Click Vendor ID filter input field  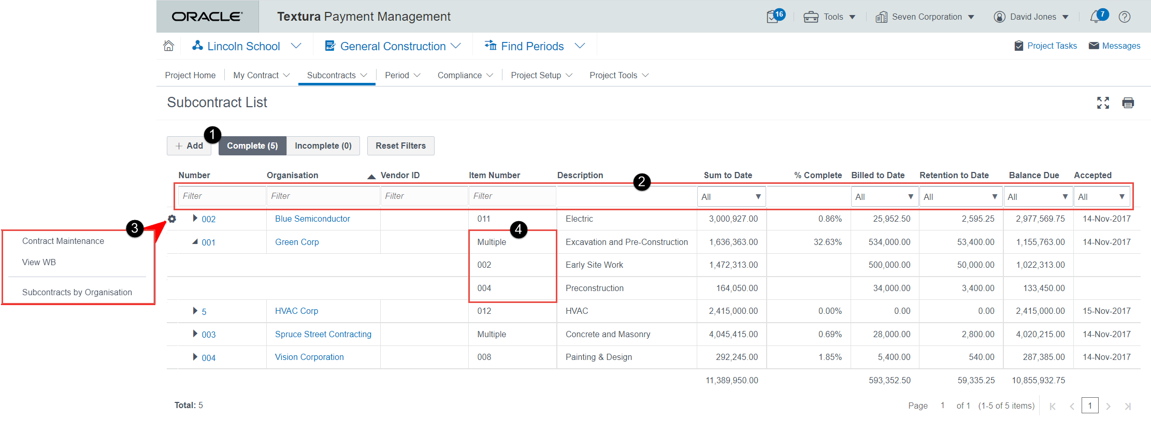(424, 196)
